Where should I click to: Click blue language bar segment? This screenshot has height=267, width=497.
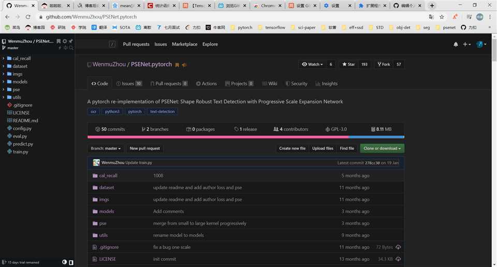coord(376,137)
